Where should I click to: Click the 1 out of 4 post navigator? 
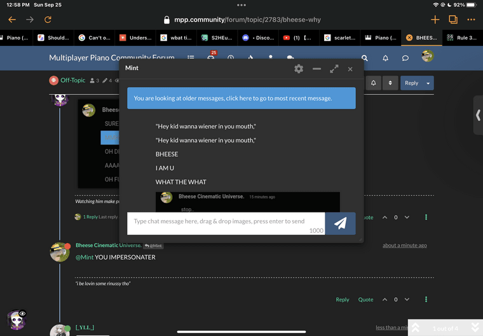[x=445, y=328]
